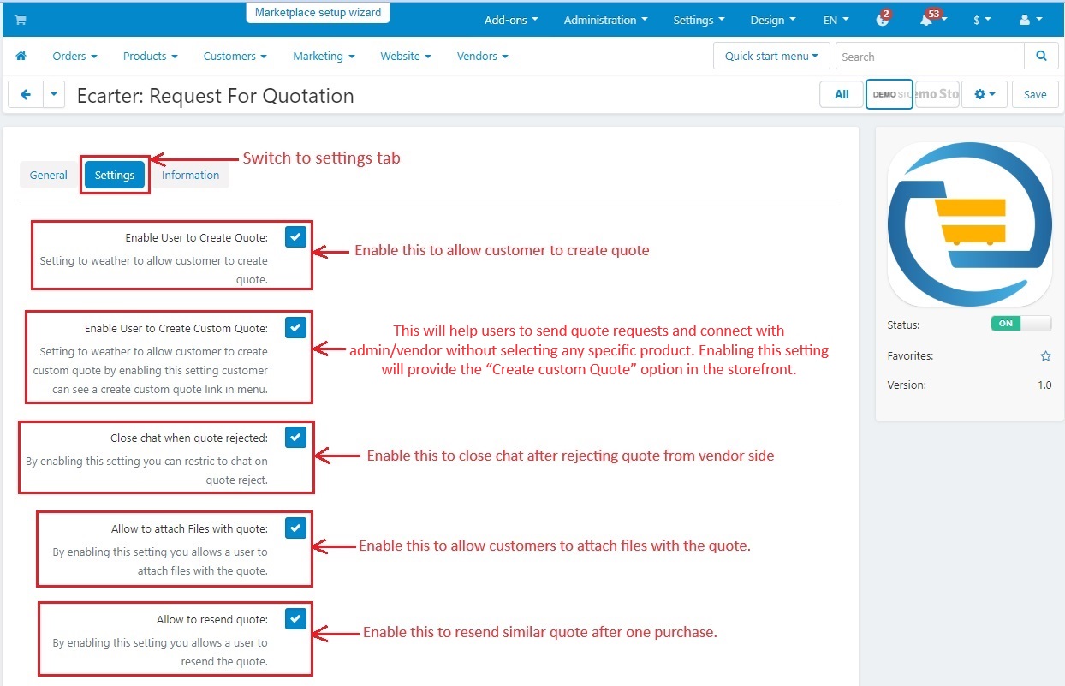The width and height of the screenshot is (1065, 686).
Task: Click the Save button
Action: coord(1035,94)
